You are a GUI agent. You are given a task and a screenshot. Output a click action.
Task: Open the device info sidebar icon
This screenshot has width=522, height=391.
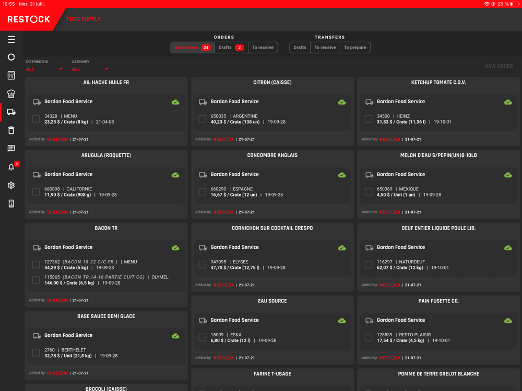[x=11, y=203]
